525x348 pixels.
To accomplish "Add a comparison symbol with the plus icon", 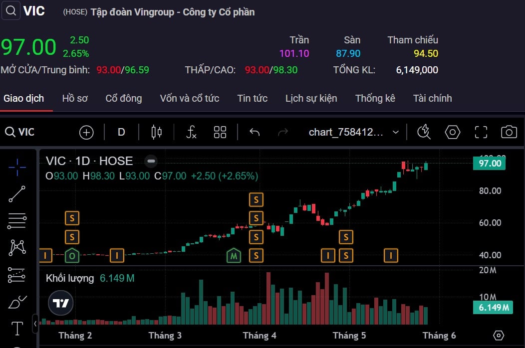I will (x=86, y=133).
